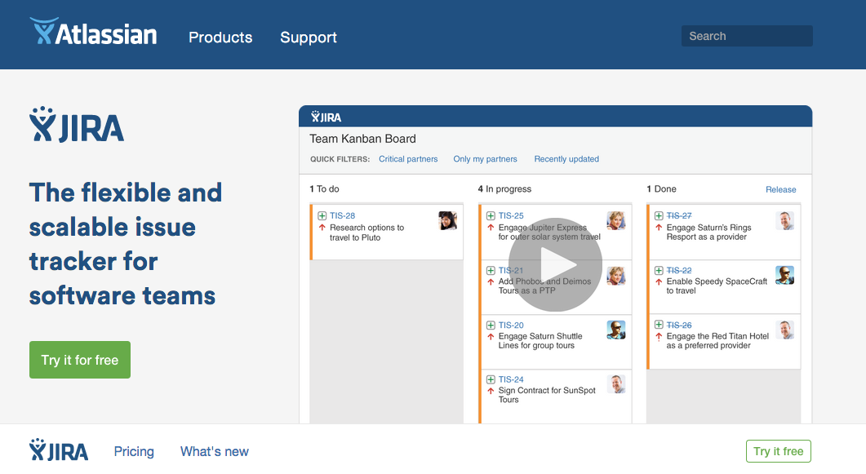Screen dimensions: 866x474
Task: Click the red priority arrow on Red Titan Hotel card
Action: pos(659,336)
